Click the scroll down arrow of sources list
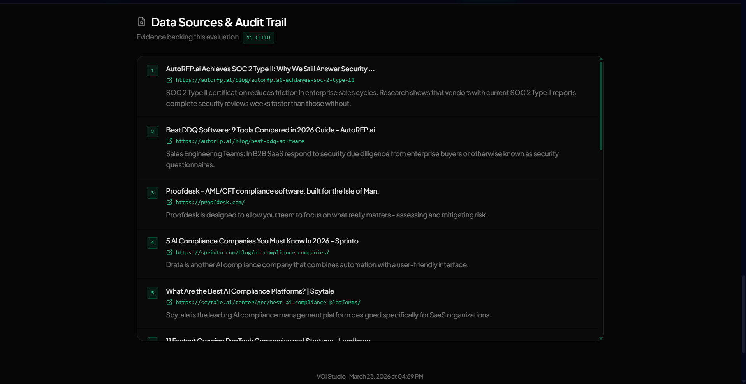746x384 pixels. [x=601, y=338]
